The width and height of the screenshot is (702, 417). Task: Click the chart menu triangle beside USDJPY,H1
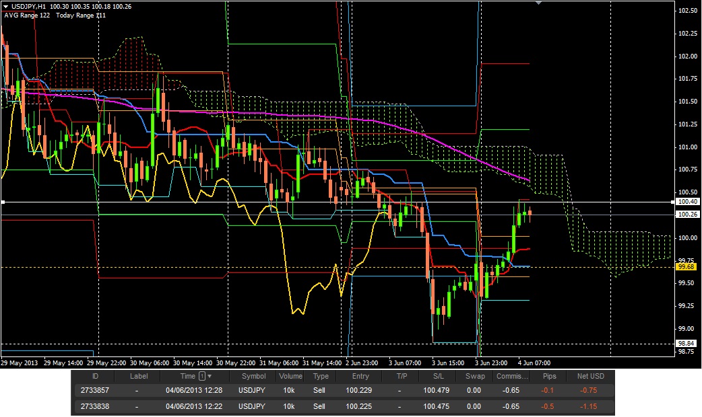point(5,7)
